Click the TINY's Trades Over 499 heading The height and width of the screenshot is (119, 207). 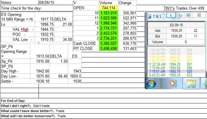184,8
